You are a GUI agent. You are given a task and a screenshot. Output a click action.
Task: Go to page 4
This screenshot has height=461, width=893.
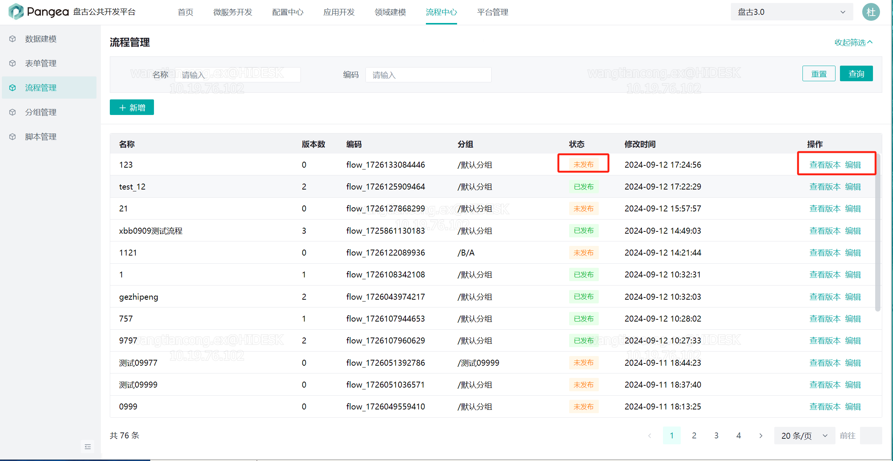739,435
